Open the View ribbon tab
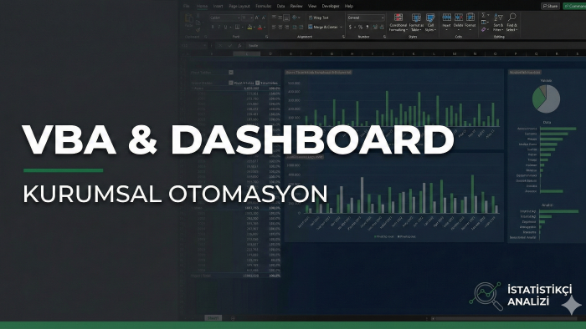Viewport: 586px width, 329px height. (x=312, y=6)
